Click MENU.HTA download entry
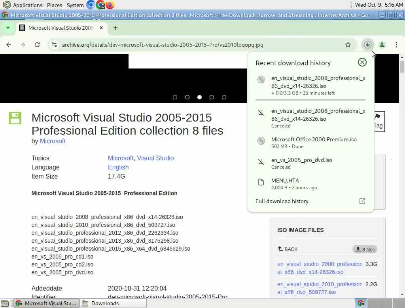This screenshot has width=405, height=308. tap(311, 184)
